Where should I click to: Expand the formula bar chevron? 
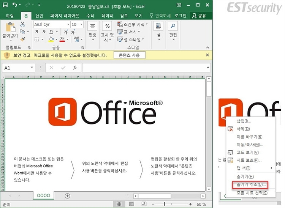click(208, 68)
